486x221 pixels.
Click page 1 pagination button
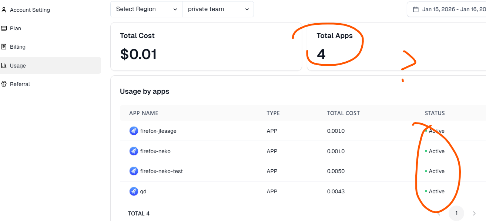[456, 213]
